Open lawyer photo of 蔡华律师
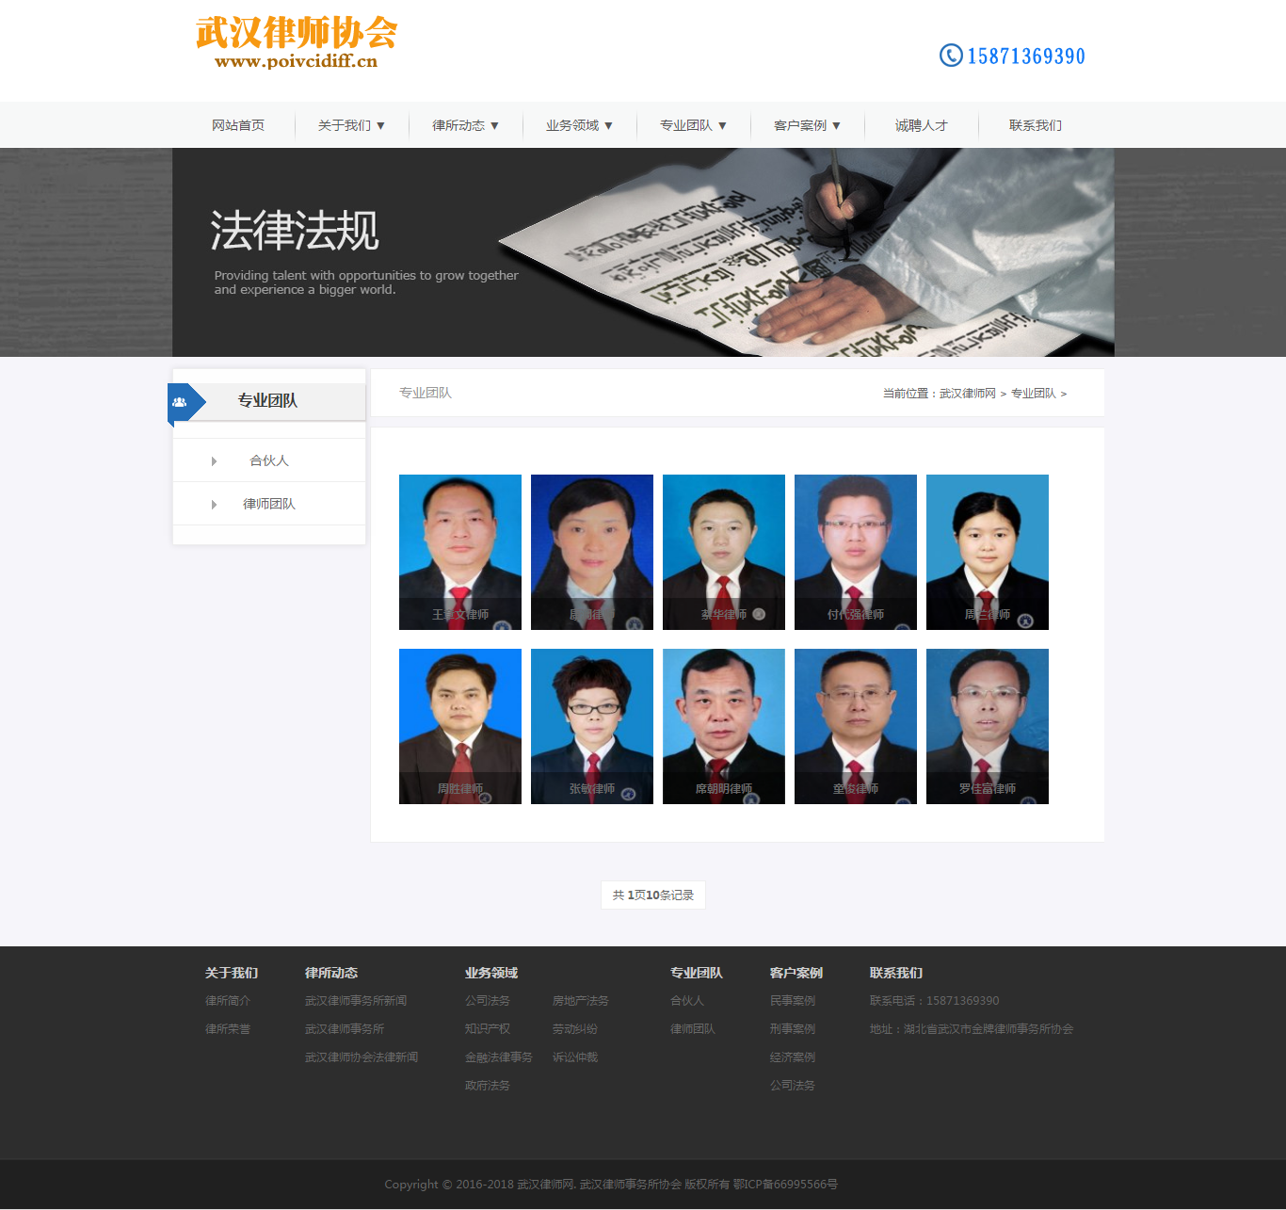Screen dimensions: 1286x1210 (724, 552)
